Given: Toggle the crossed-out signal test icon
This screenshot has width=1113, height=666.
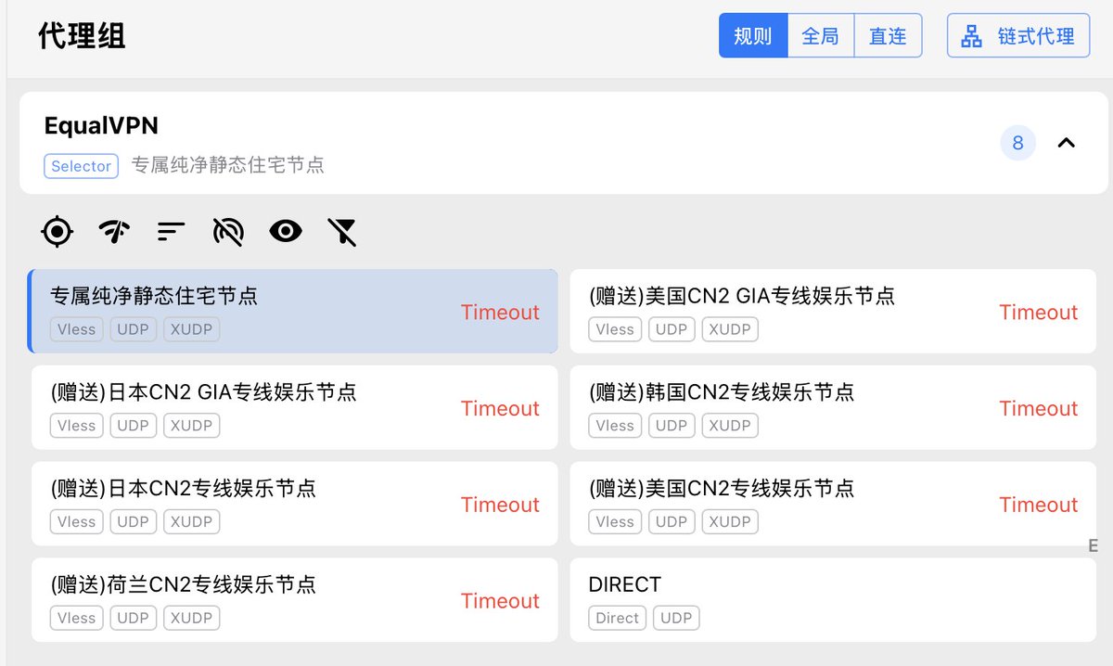Looking at the screenshot, I should (228, 231).
